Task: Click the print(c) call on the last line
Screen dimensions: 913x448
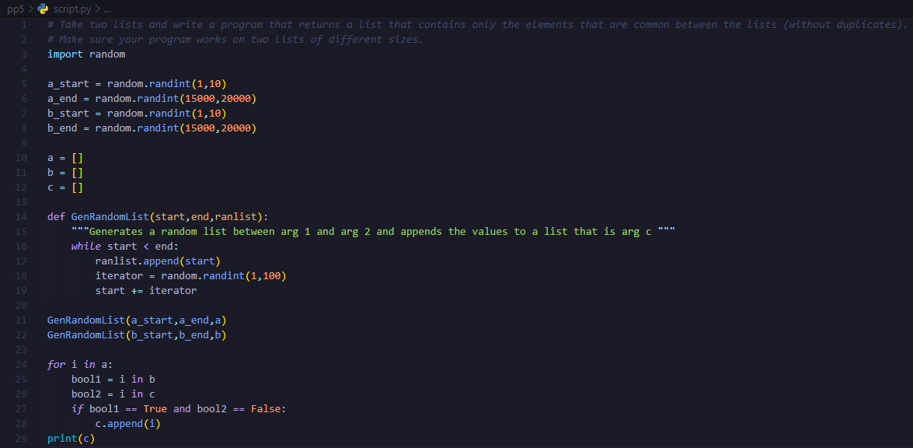Action: [71, 438]
